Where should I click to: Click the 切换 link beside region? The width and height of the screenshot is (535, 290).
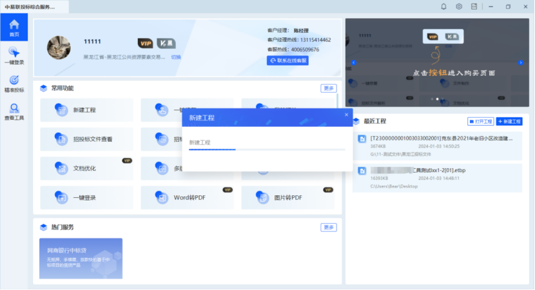coord(176,57)
